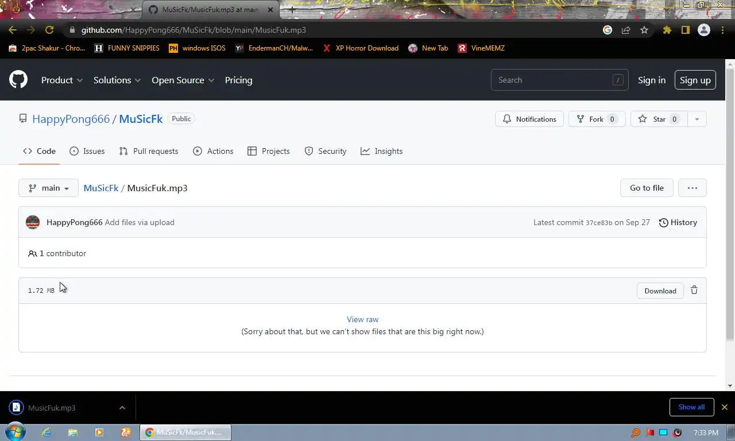The height and width of the screenshot is (441, 735).
Task: Open the Actions tab
Action: [213, 151]
